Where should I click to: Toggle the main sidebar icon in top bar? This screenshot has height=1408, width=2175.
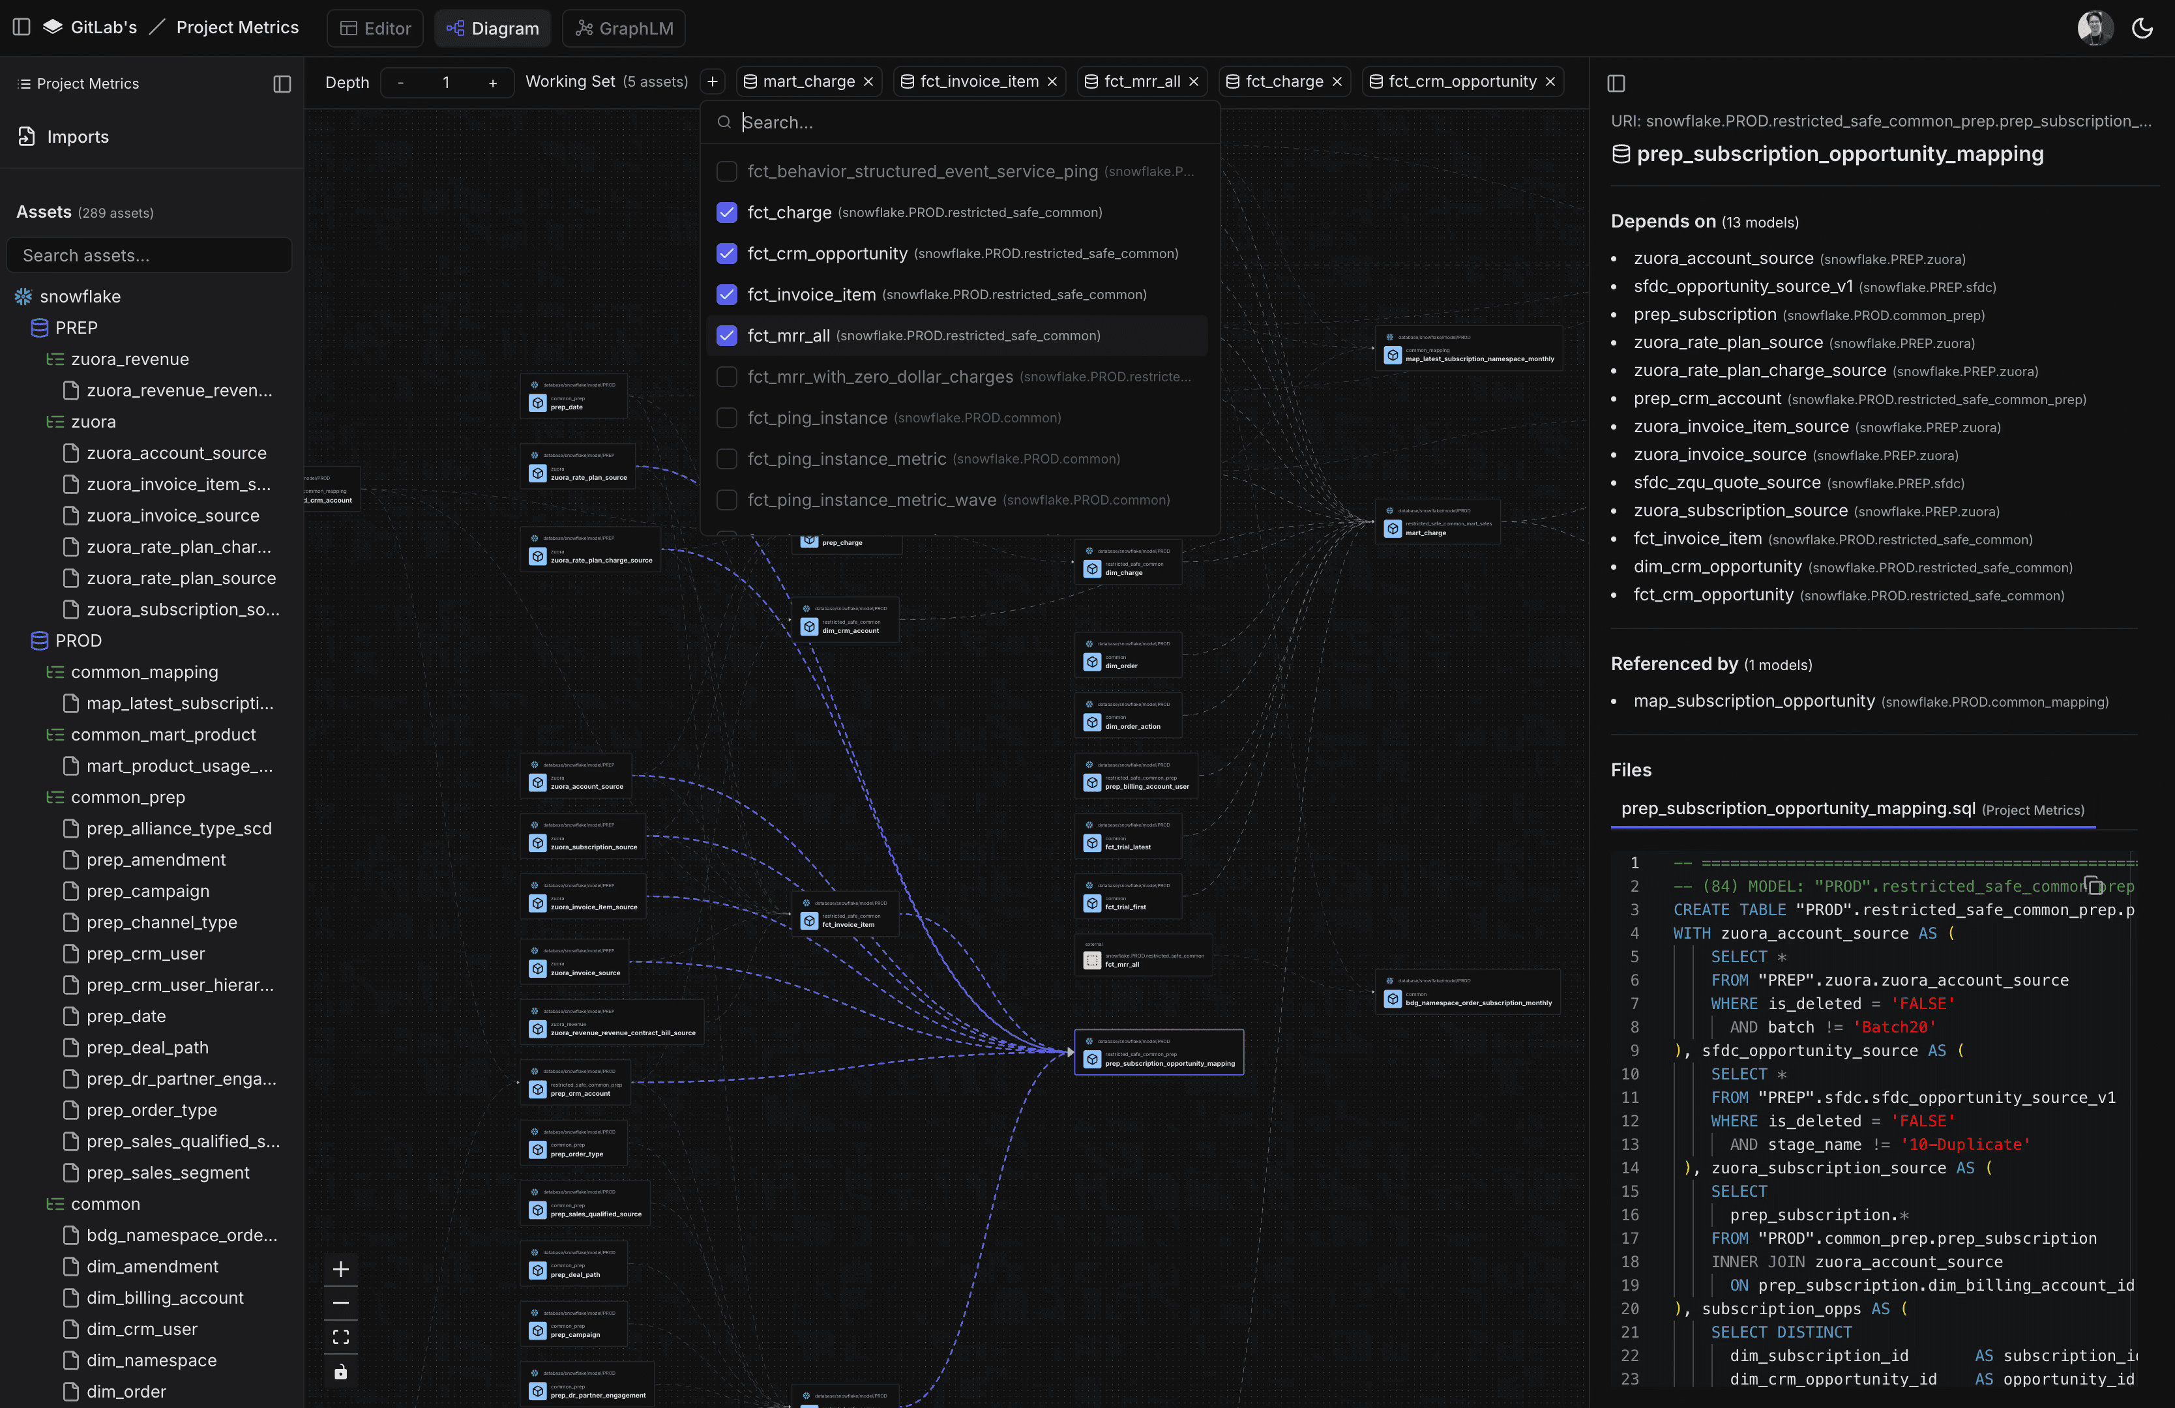pos(22,27)
